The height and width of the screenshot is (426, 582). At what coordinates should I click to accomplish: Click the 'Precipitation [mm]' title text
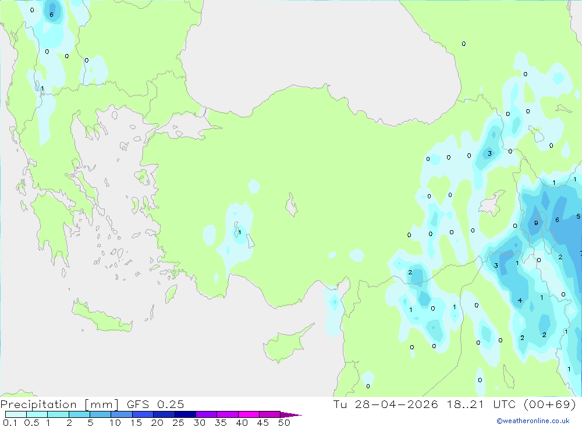(59, 404)
